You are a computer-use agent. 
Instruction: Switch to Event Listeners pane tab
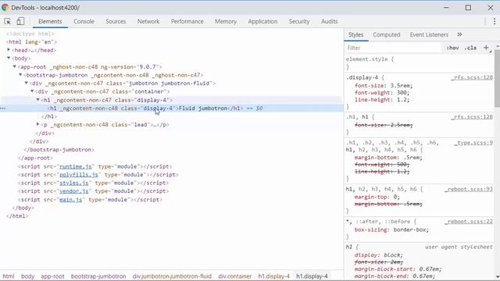coord(429,34)
